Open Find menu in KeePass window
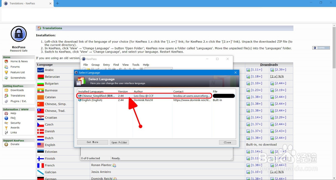The height and width of the screenshot is (180, 336). pyautogui.click(x=116, y=65)
